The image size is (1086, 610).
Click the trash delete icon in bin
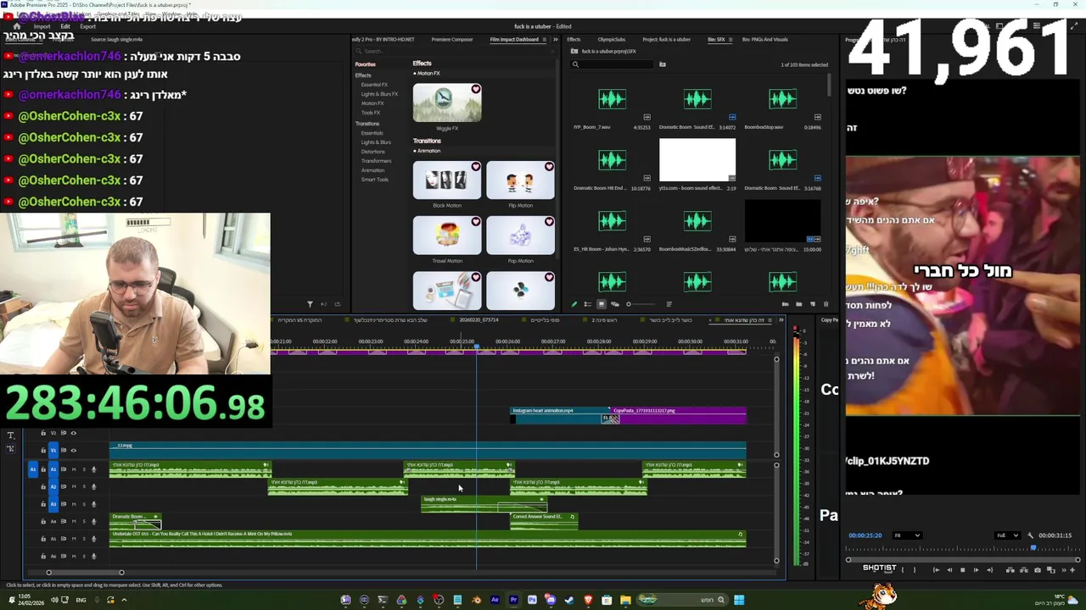[826, 303]
